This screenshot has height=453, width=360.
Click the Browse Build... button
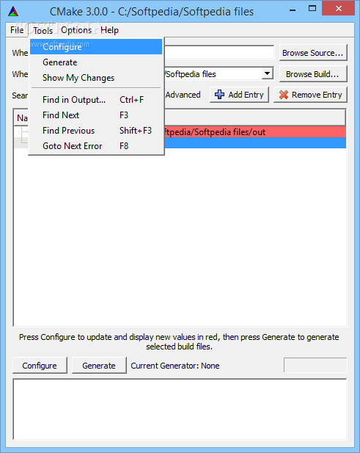(x=313, y=74)
